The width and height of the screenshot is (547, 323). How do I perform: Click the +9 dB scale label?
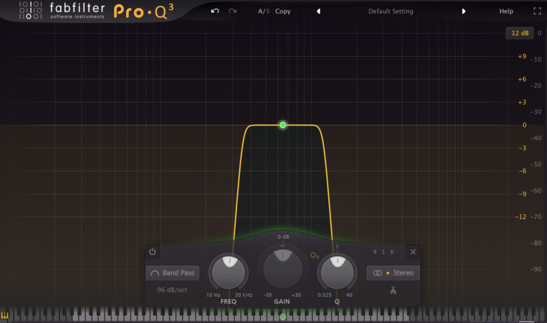coord(522,56)
